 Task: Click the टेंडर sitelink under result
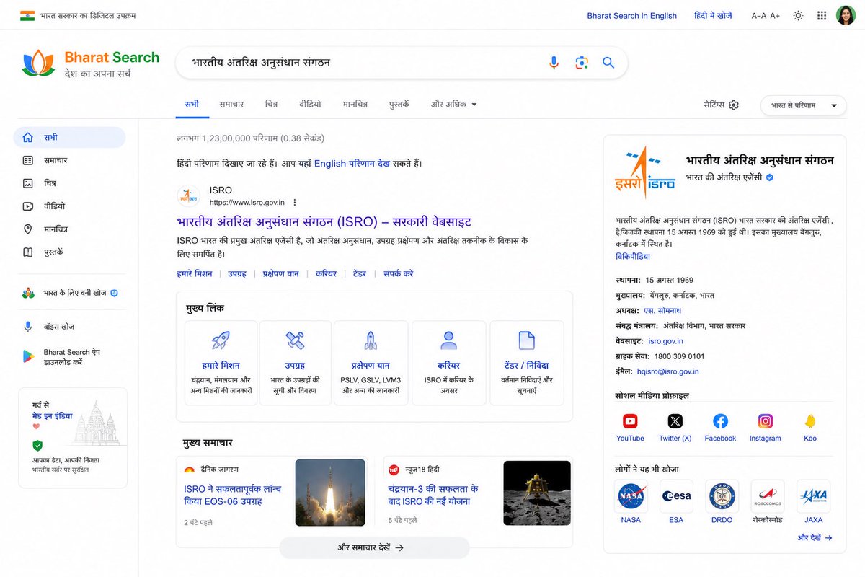tap(359, 273)
